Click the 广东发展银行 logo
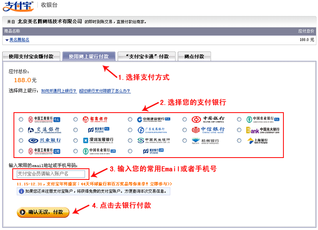The height and width of the screenshot is (230, 318). point(152,130)
